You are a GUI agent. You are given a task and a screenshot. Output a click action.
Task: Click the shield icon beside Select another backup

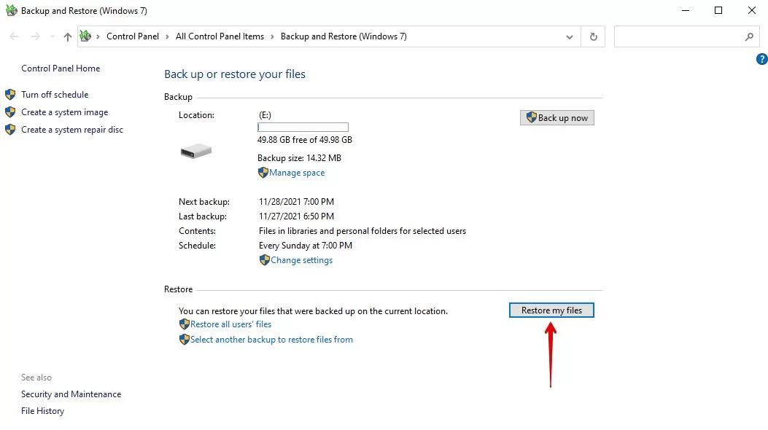pos(185,340)
